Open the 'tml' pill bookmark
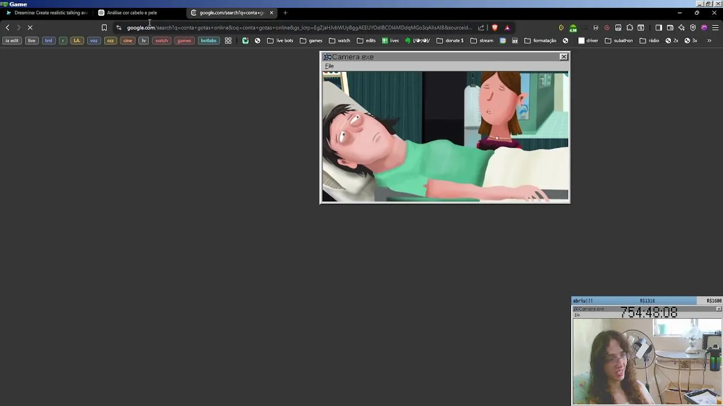723x406 pixels. click(49, 41)
